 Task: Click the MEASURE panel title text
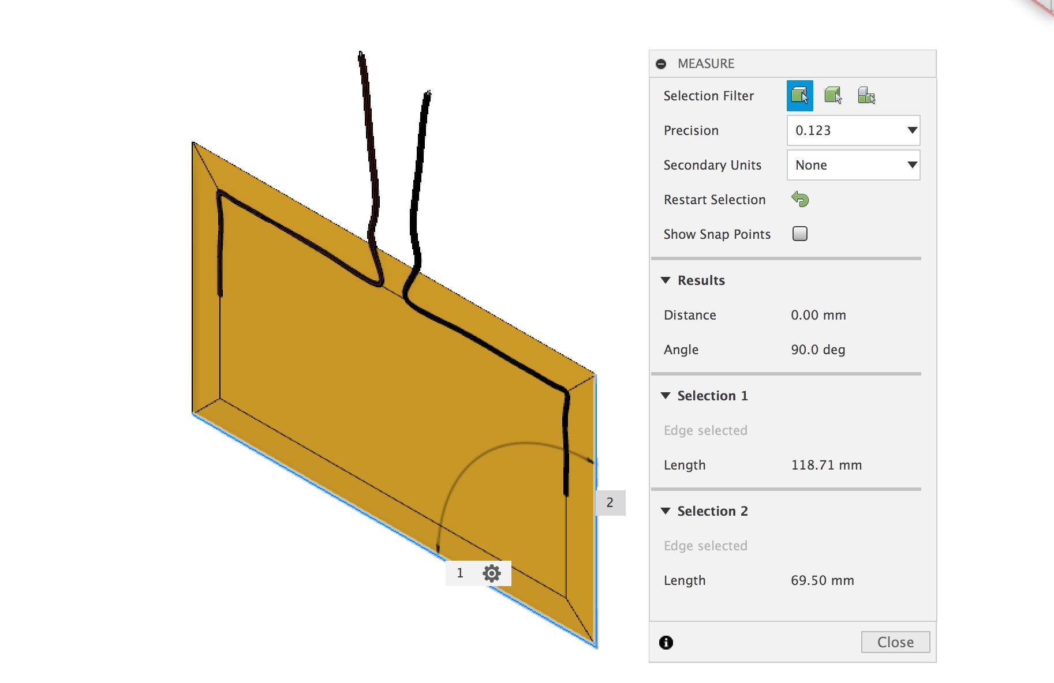point(706,63)
